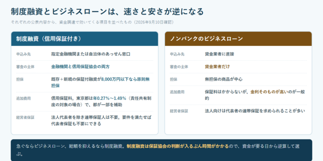Click '経営者保証' label in 制度融資 card
This screenshot has height=161, width=323.
click(25, 118)
